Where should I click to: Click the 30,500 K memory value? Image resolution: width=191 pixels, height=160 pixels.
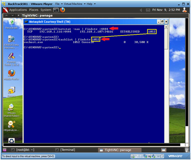(141, 42)
